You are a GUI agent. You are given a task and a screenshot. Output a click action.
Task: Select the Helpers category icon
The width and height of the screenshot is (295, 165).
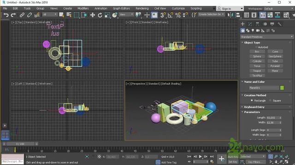click(263, 31)
